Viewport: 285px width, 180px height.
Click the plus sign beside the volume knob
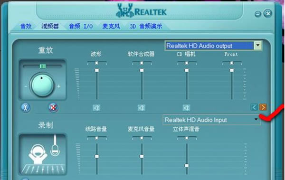(59, 86)
